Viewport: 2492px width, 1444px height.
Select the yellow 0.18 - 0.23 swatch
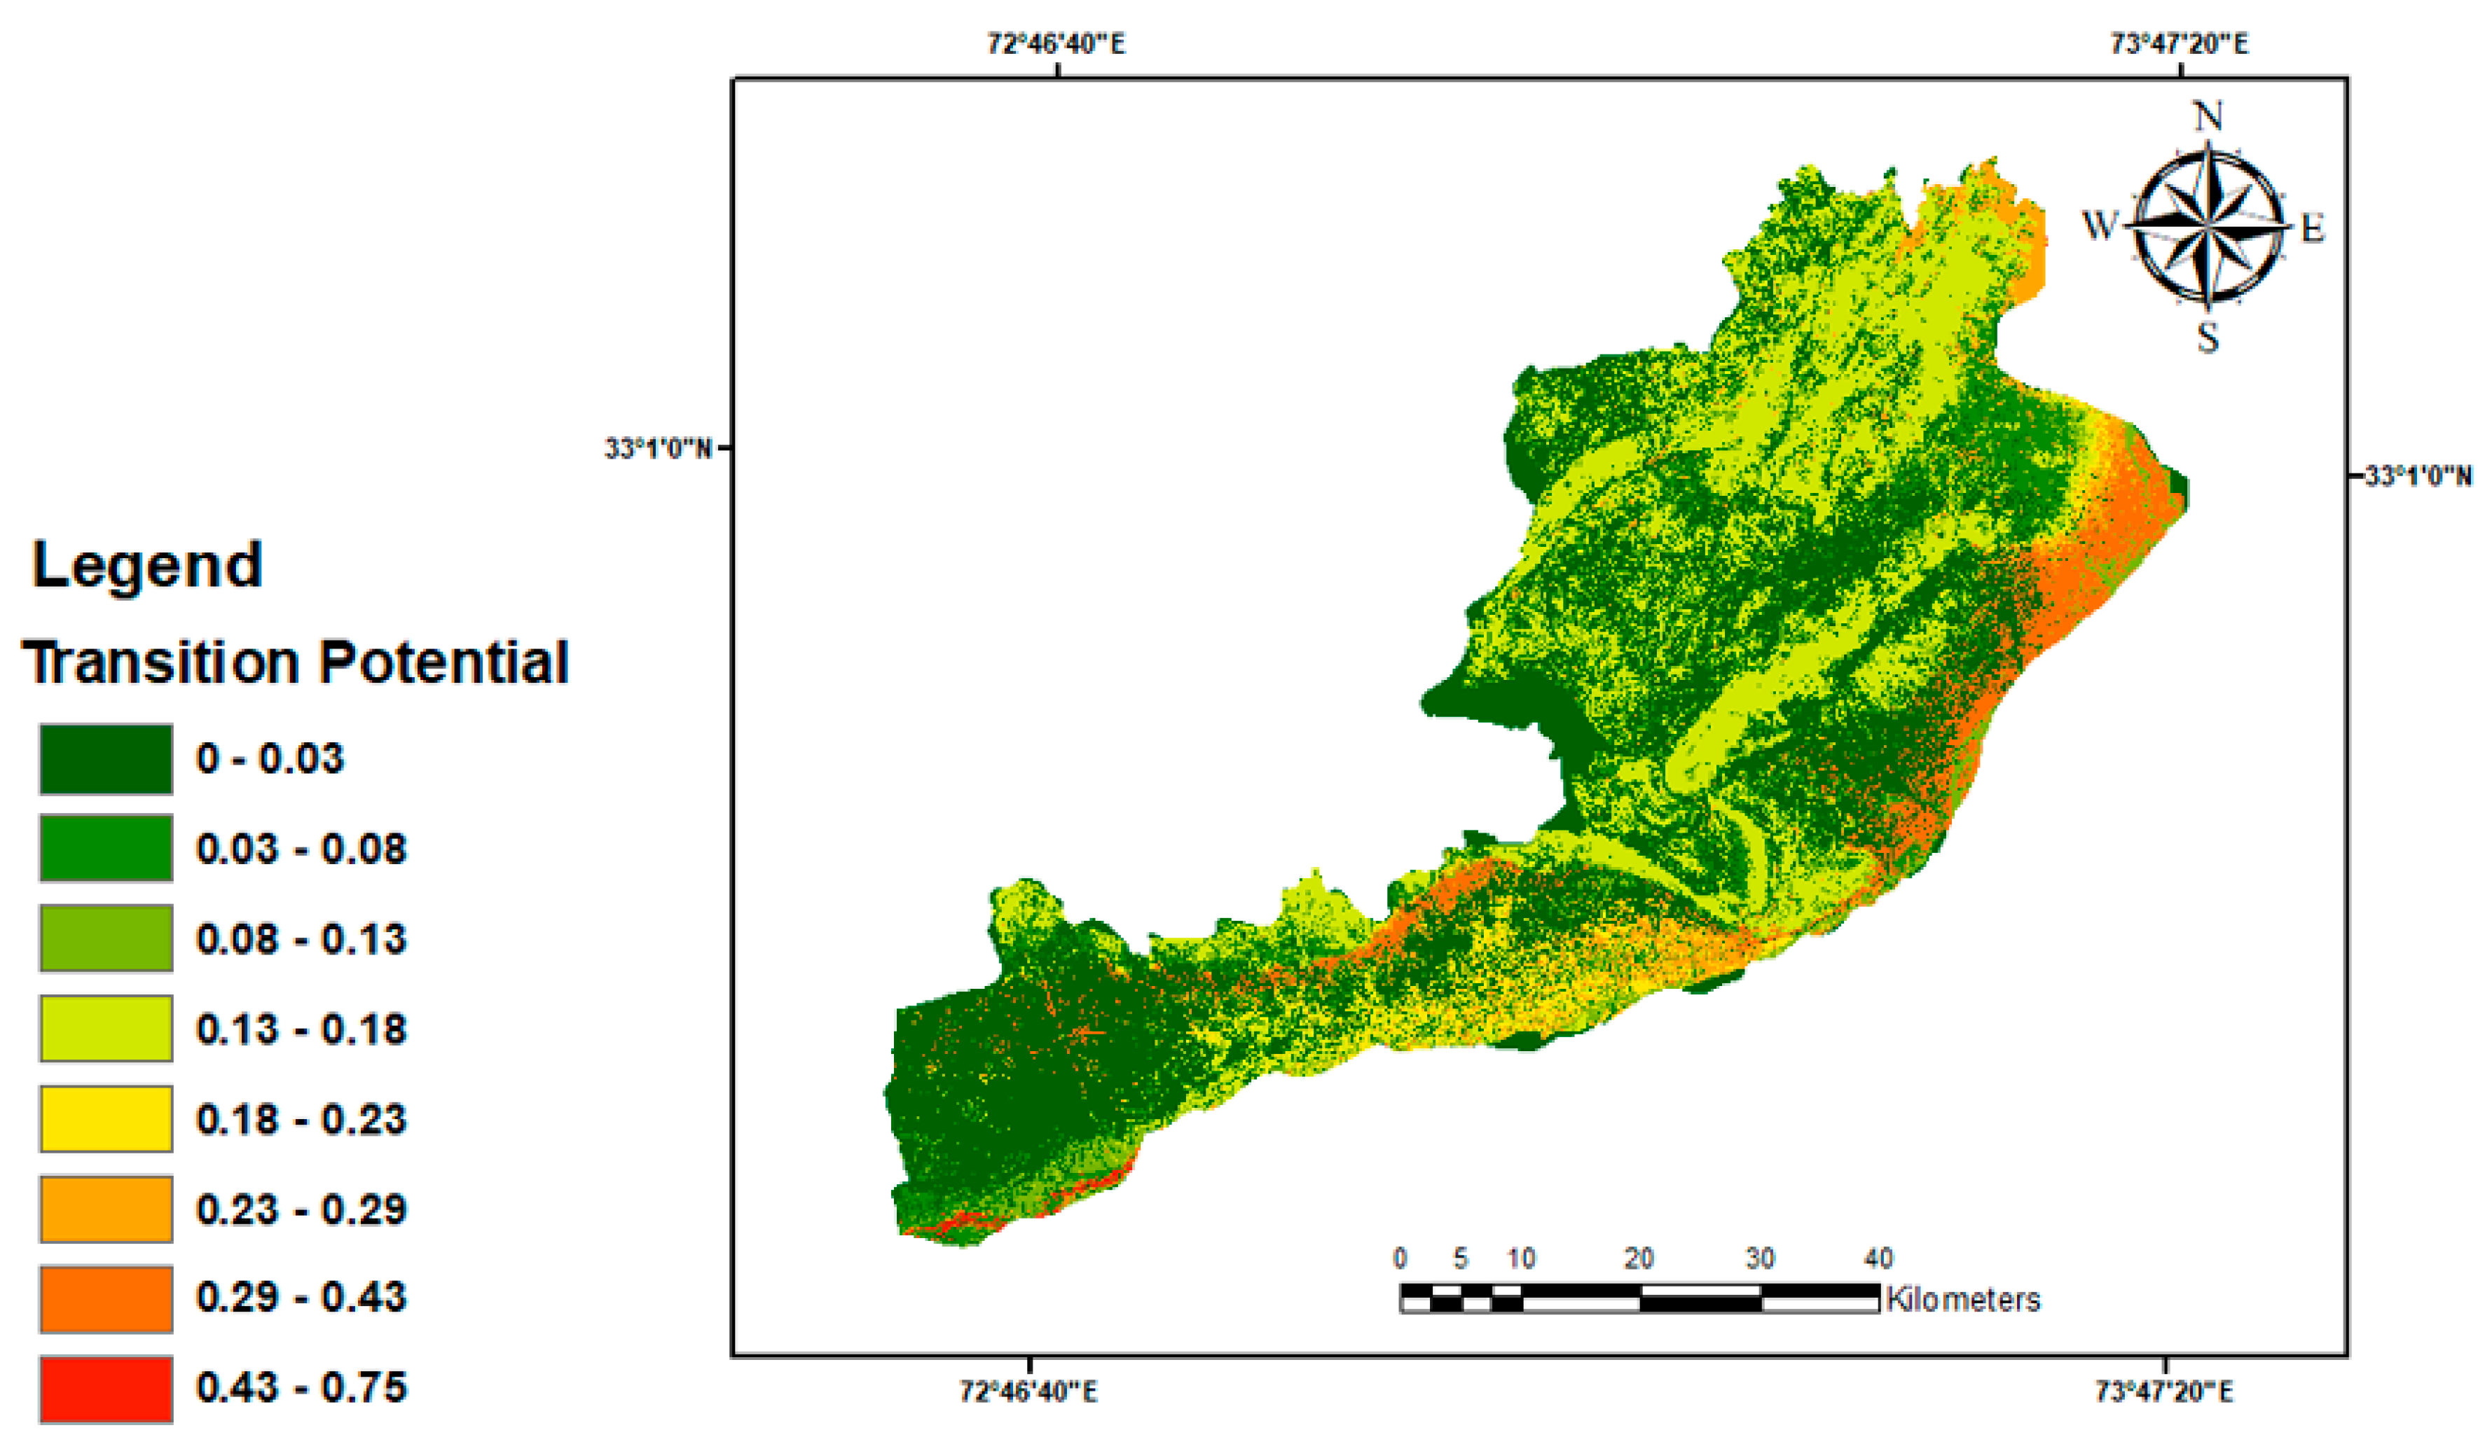(106, 1119)
